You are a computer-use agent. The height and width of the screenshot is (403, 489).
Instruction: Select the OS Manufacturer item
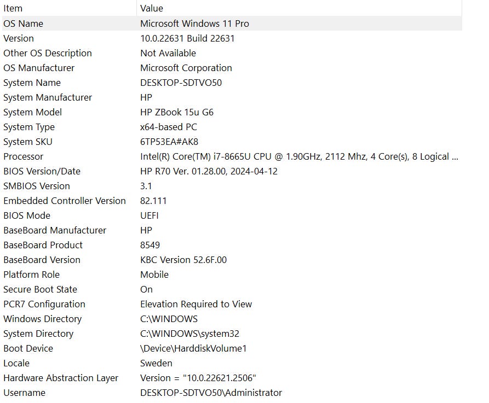click(x=39, y=68)
